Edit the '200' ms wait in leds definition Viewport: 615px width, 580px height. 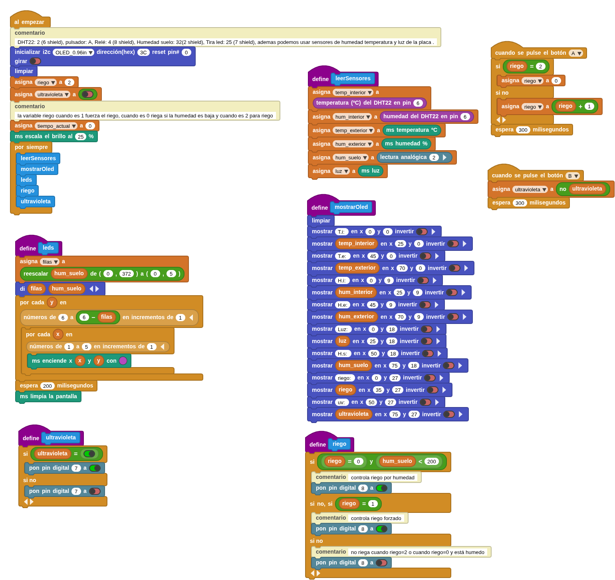coord(48,386)
